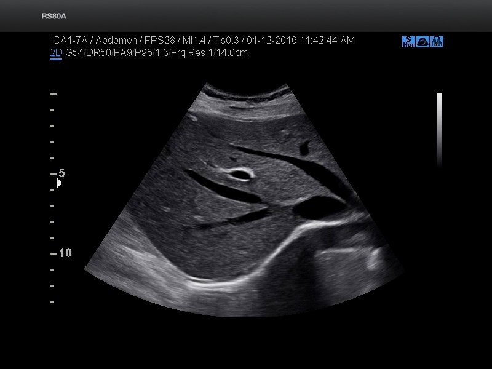Screen dimensions: 492x369
Task: Click the sector image rotation icon
Action: 423,42
